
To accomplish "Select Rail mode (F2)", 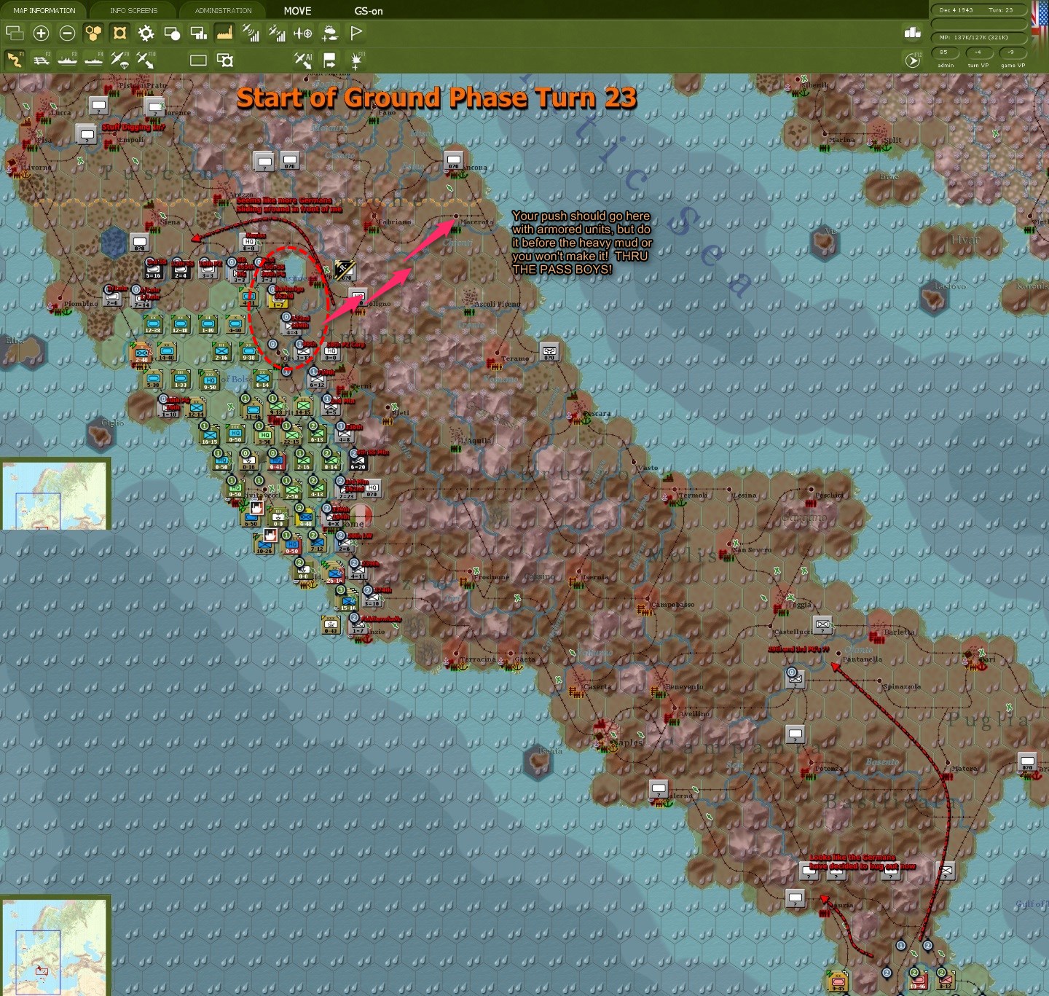I will 42,60.
